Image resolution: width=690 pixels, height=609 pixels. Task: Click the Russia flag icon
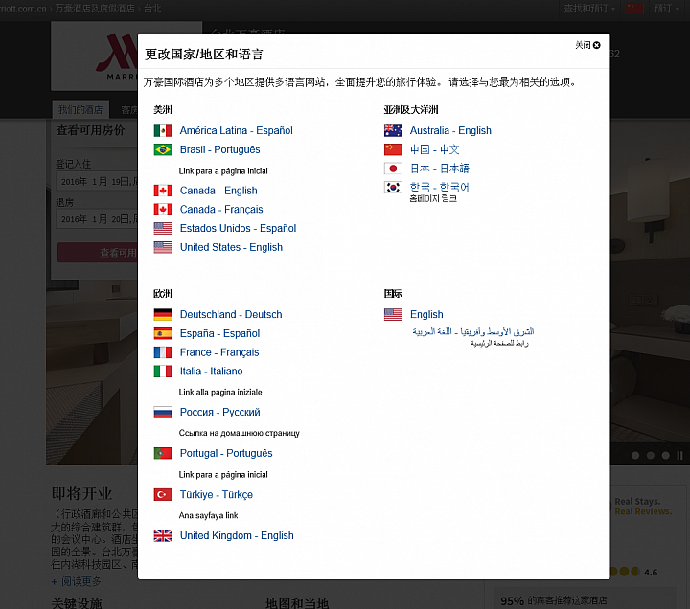point(163,412)
